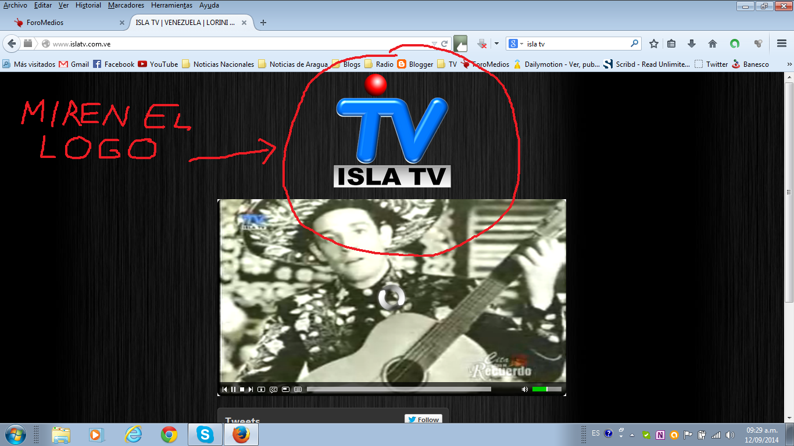794x446 pixels.
Task: Show hidden system tray icons arrow
Action: click(x=632, y=435)
